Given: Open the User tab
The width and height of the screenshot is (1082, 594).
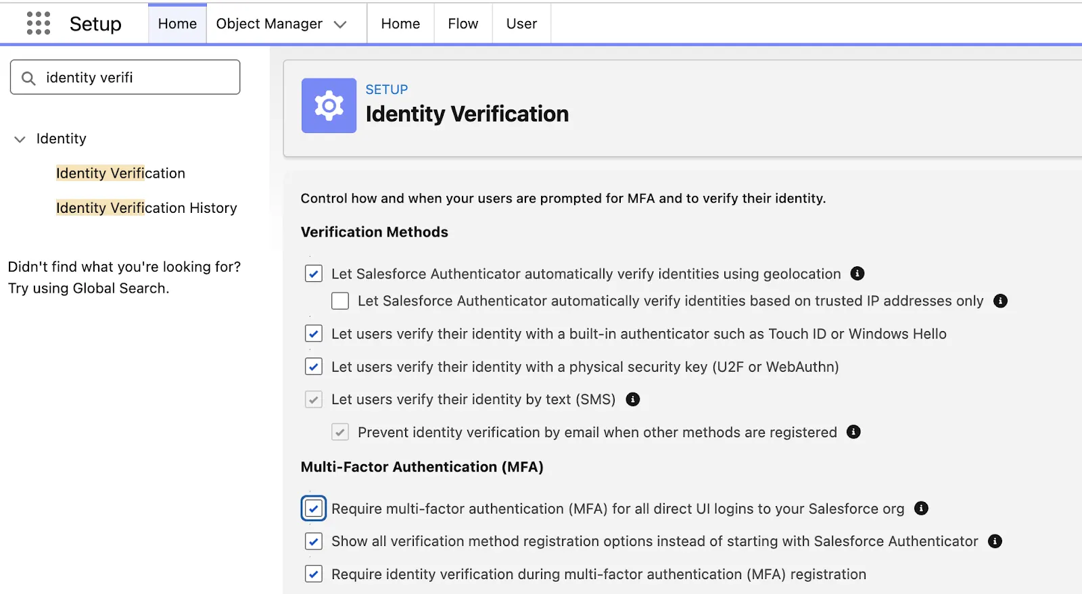Looking at the screenshot, I should click(x=521, y=24).
